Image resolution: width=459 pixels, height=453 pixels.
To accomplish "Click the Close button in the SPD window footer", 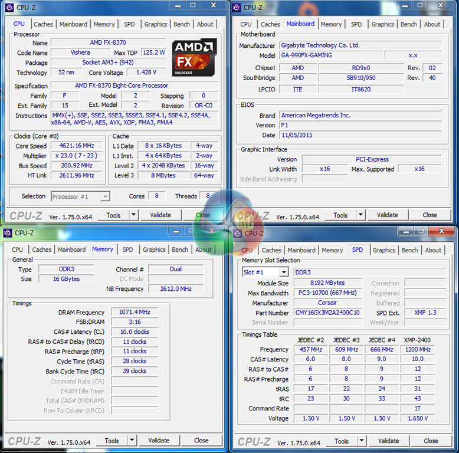I will point(431,441).
